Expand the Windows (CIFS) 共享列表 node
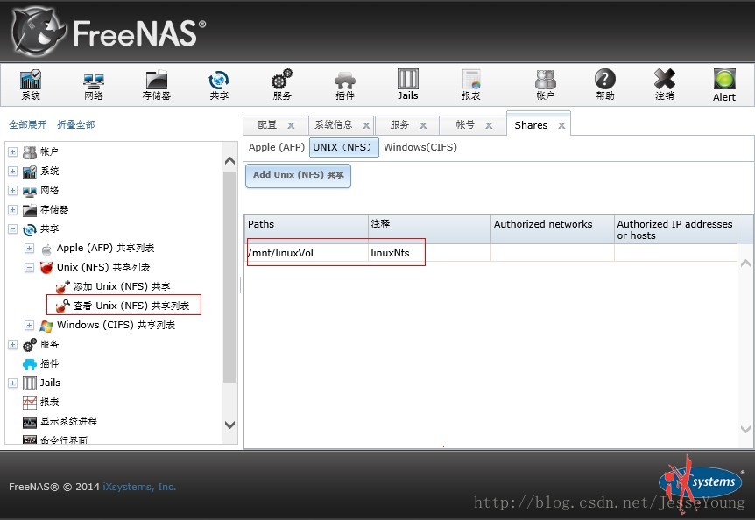The image size is (755, 520). point(30,325)
